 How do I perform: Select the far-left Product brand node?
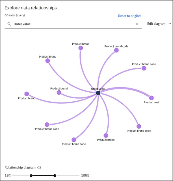tap(27, 94)
